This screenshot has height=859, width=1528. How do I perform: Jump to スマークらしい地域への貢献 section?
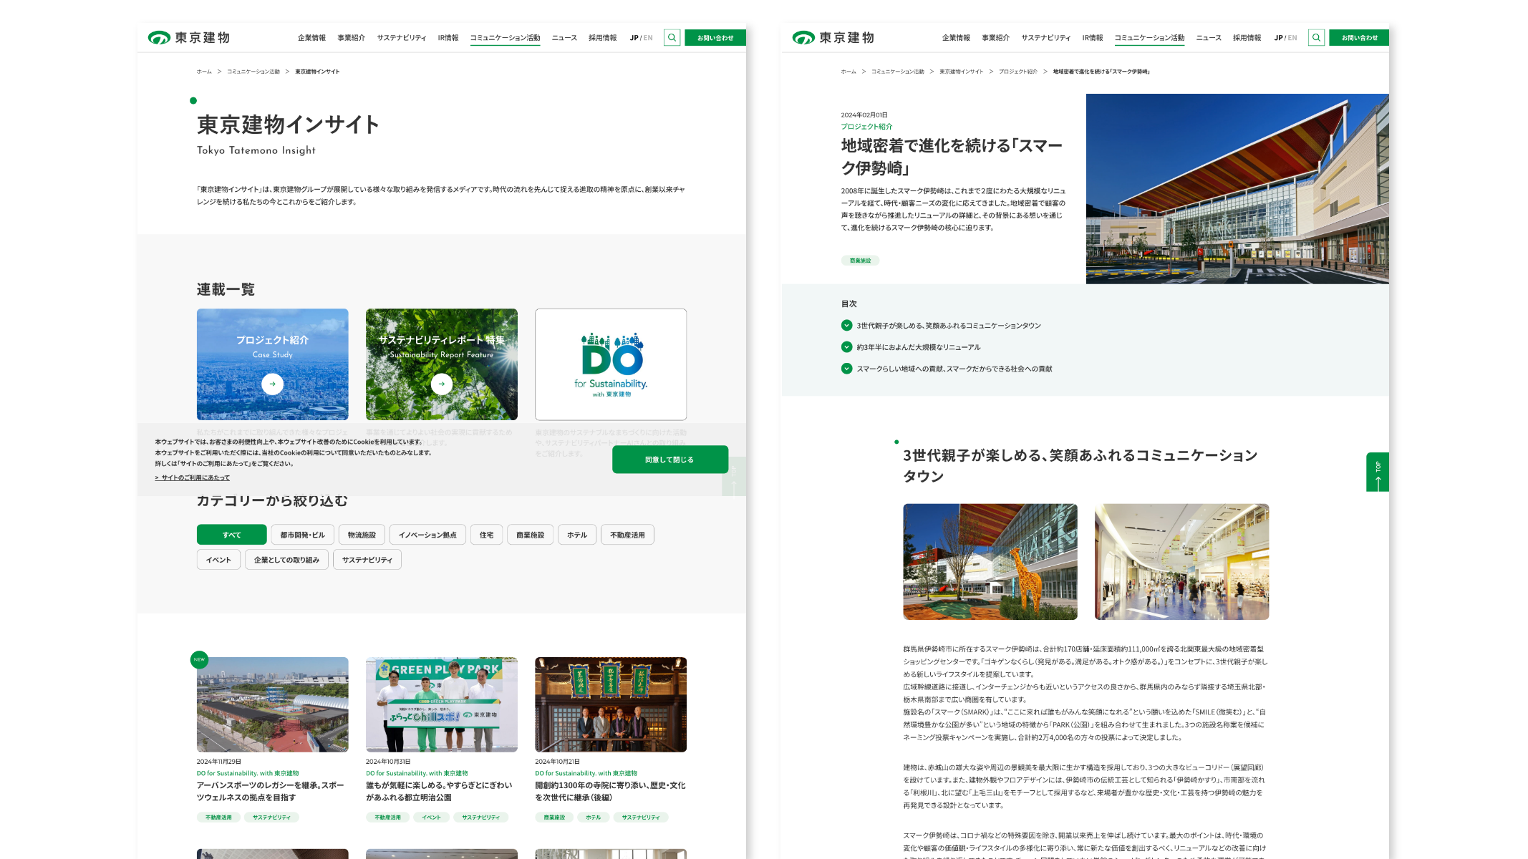coord(954,369)
